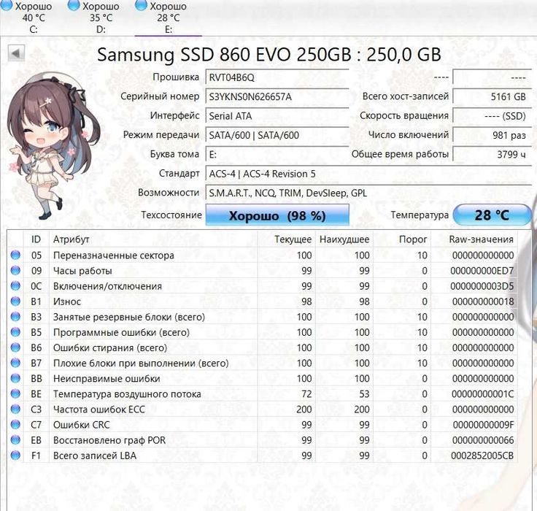This screenshot has width=537, height=511.
Task: Select the Износ attribute row
Action: click(263, 301)
